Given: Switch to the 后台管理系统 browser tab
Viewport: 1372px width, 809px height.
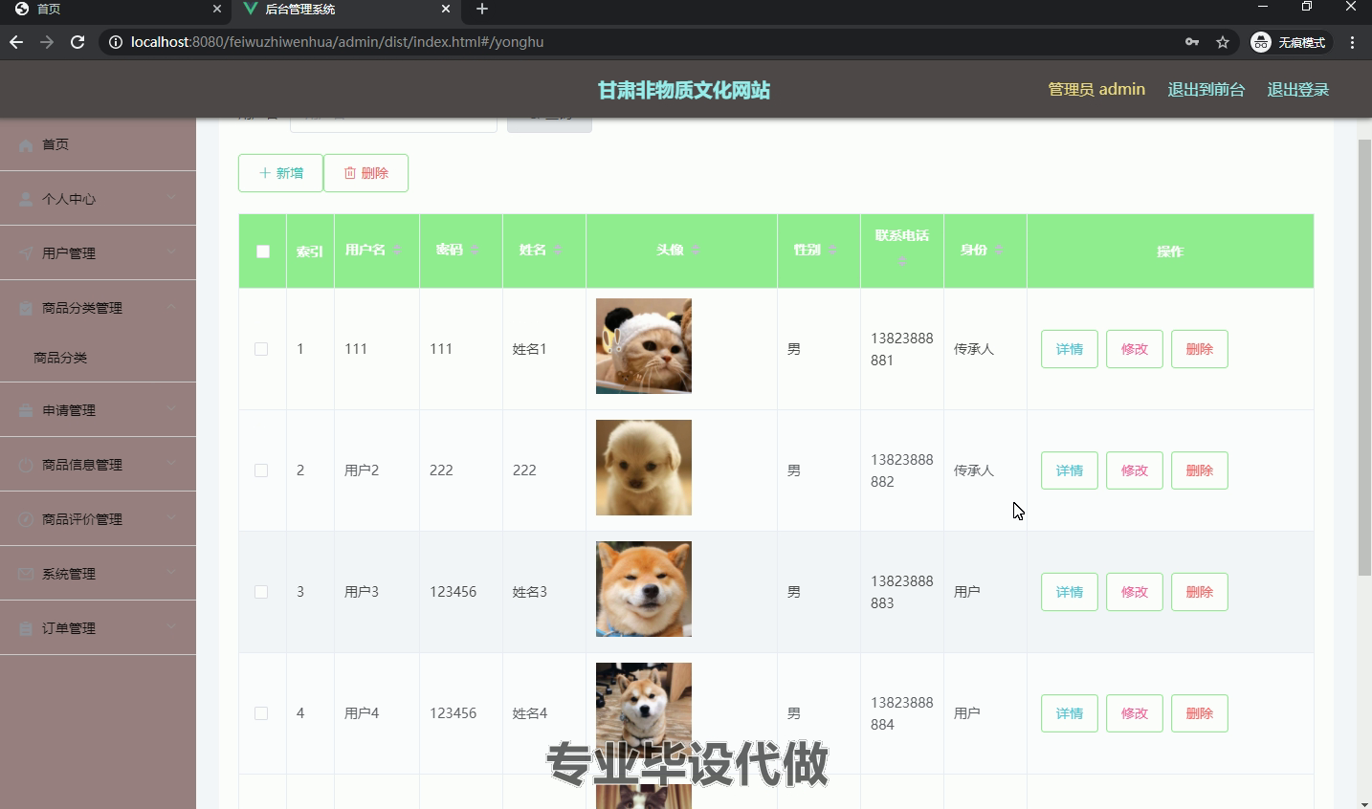Looking at the screenshot, I should click(x=344, y=10).
